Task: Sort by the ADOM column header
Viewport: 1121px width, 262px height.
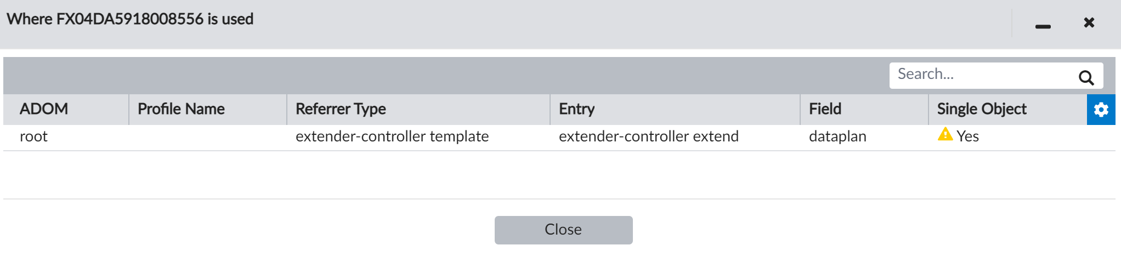Action: click(x=44, y=109)
